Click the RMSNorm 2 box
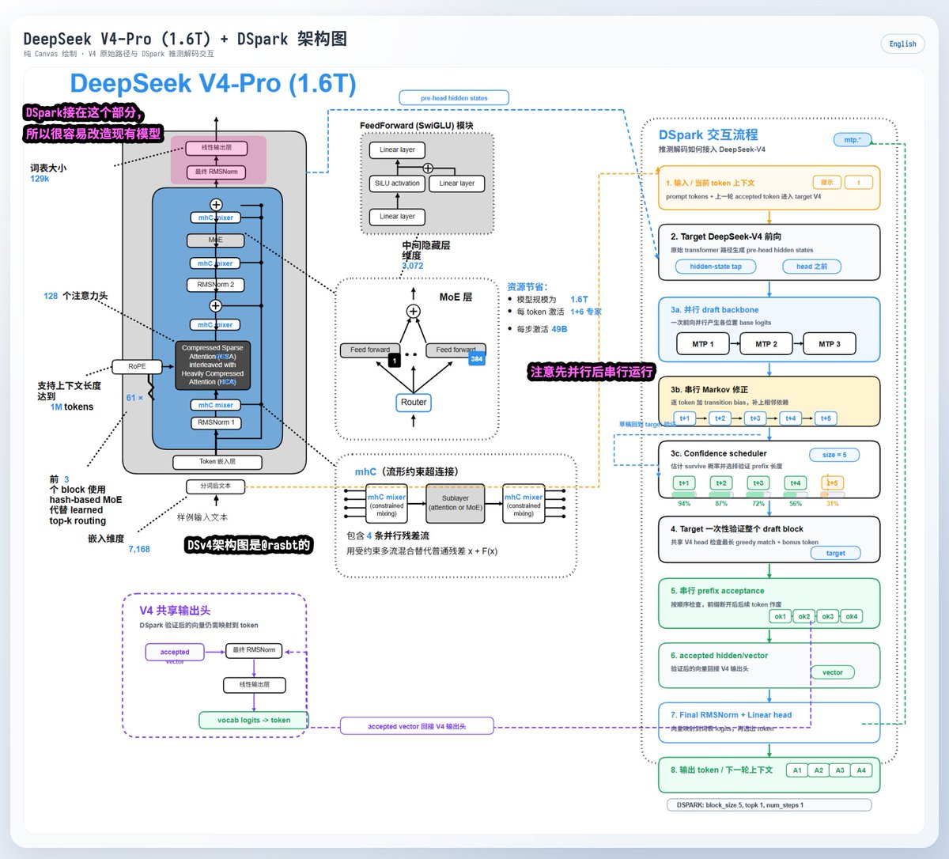This screenshot has width=949, height=859. pyautogui.click(x=216, y=285)
